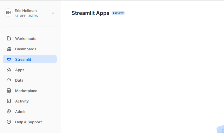
Task: Click the Dashboards grid icon
Action: tap(9, 49)
